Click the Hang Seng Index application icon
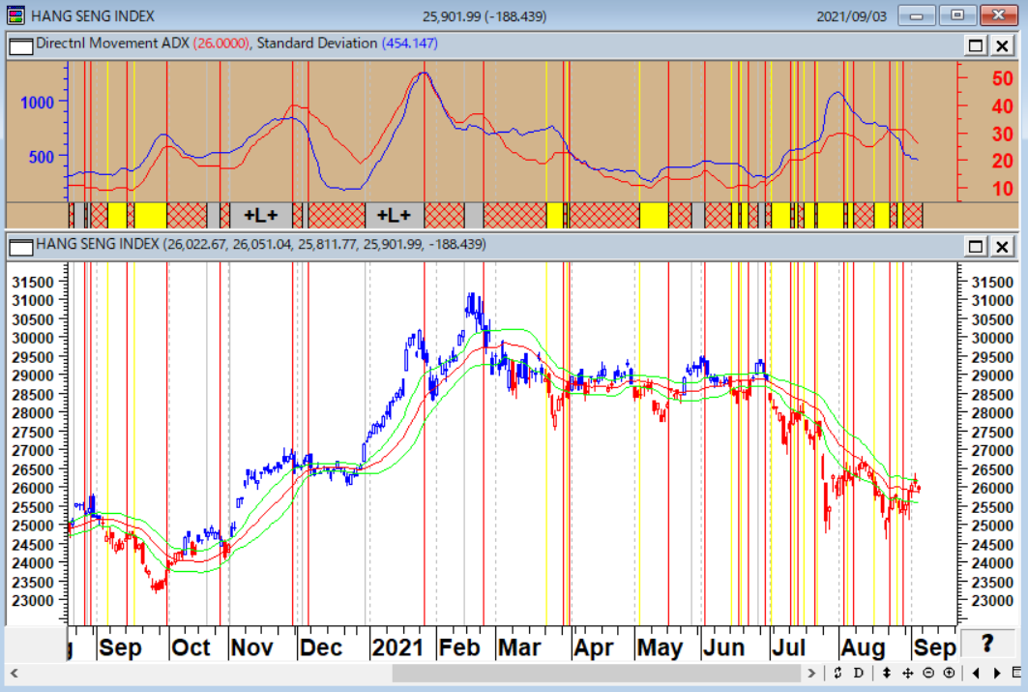 15,15
